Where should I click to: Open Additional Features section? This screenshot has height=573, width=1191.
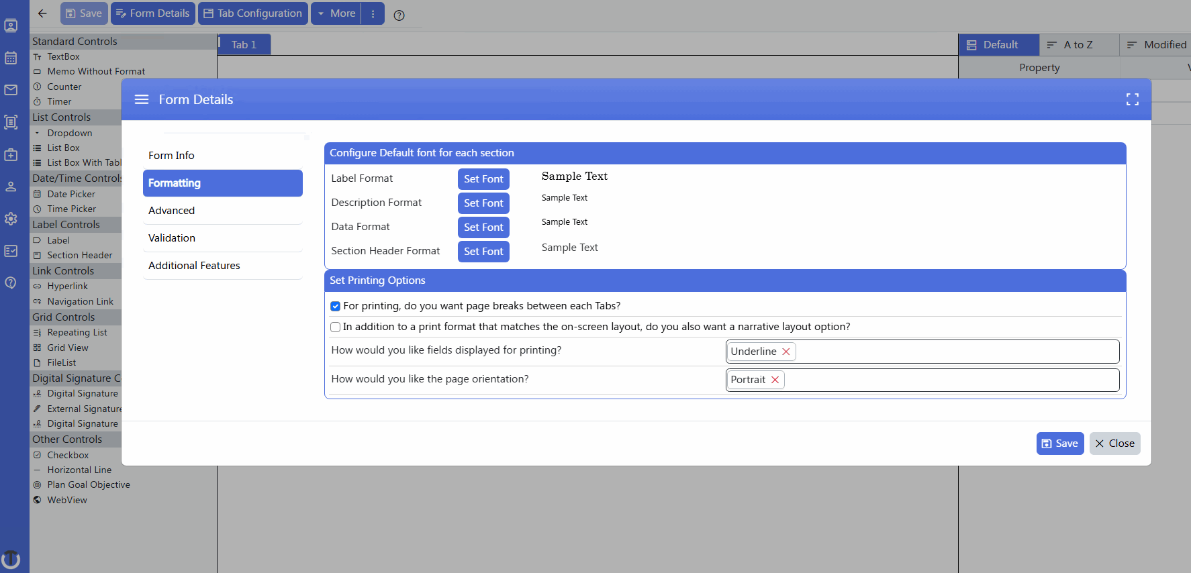tap(222, 266)
